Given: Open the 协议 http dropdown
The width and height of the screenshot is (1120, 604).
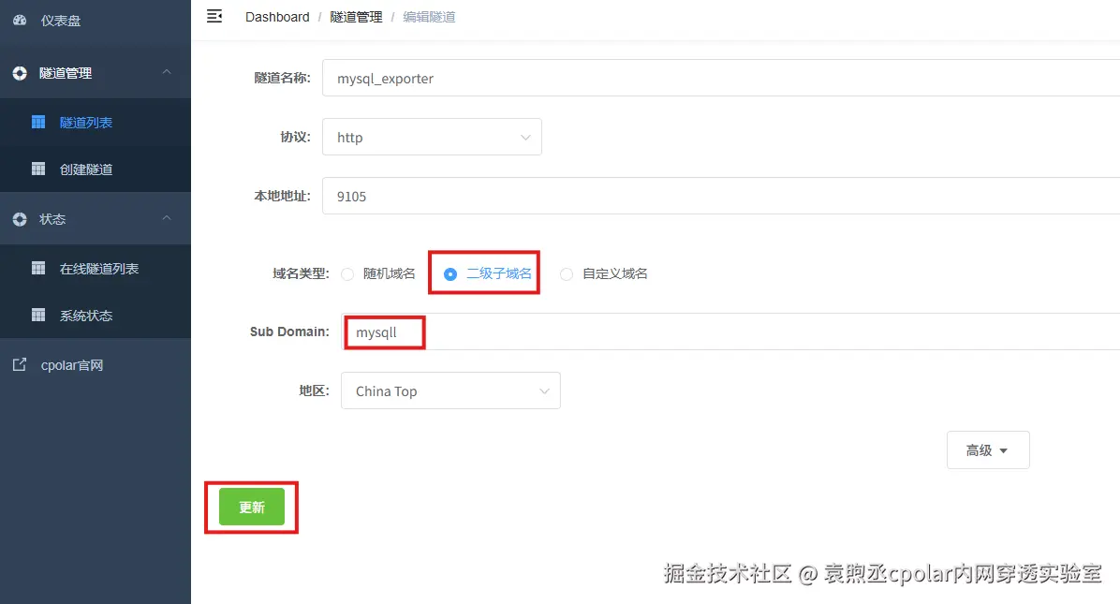Looking at the screenshot, I should [432, 137].
